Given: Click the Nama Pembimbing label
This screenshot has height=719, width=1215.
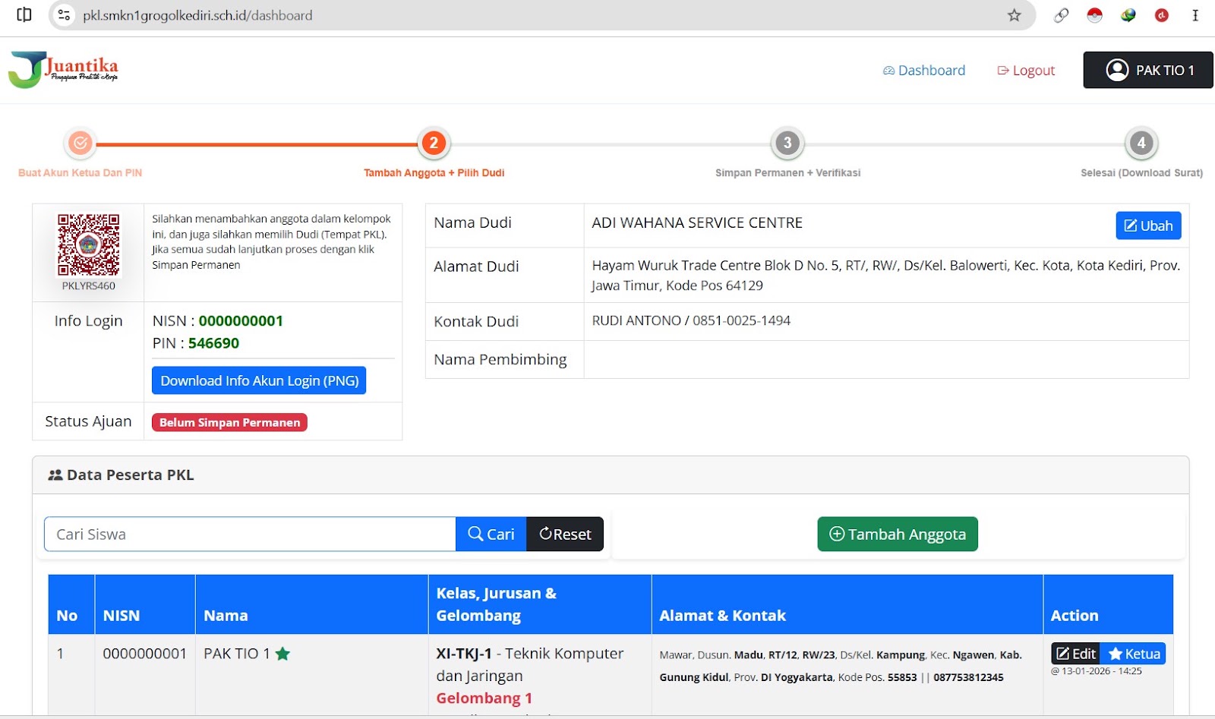Looking at the screenshot, I should point(500,359).
